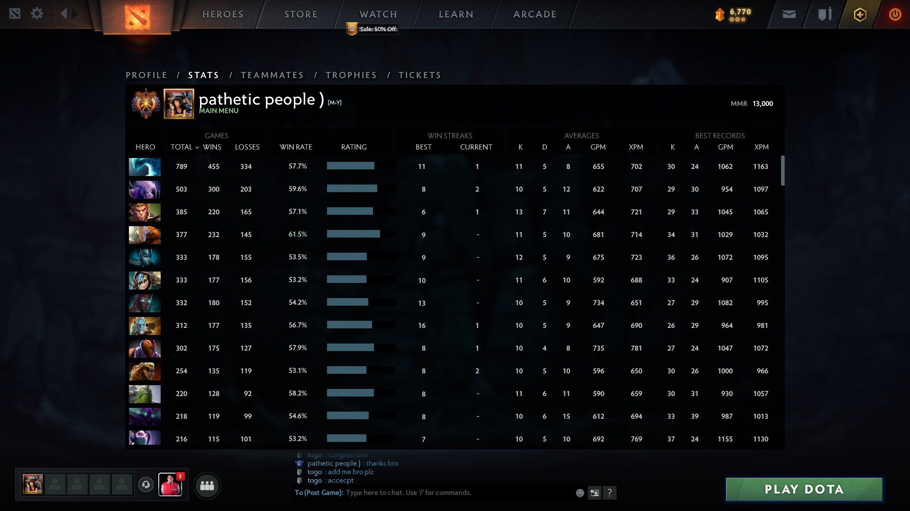Click the Dota 2 home logo

click(137, 17)
